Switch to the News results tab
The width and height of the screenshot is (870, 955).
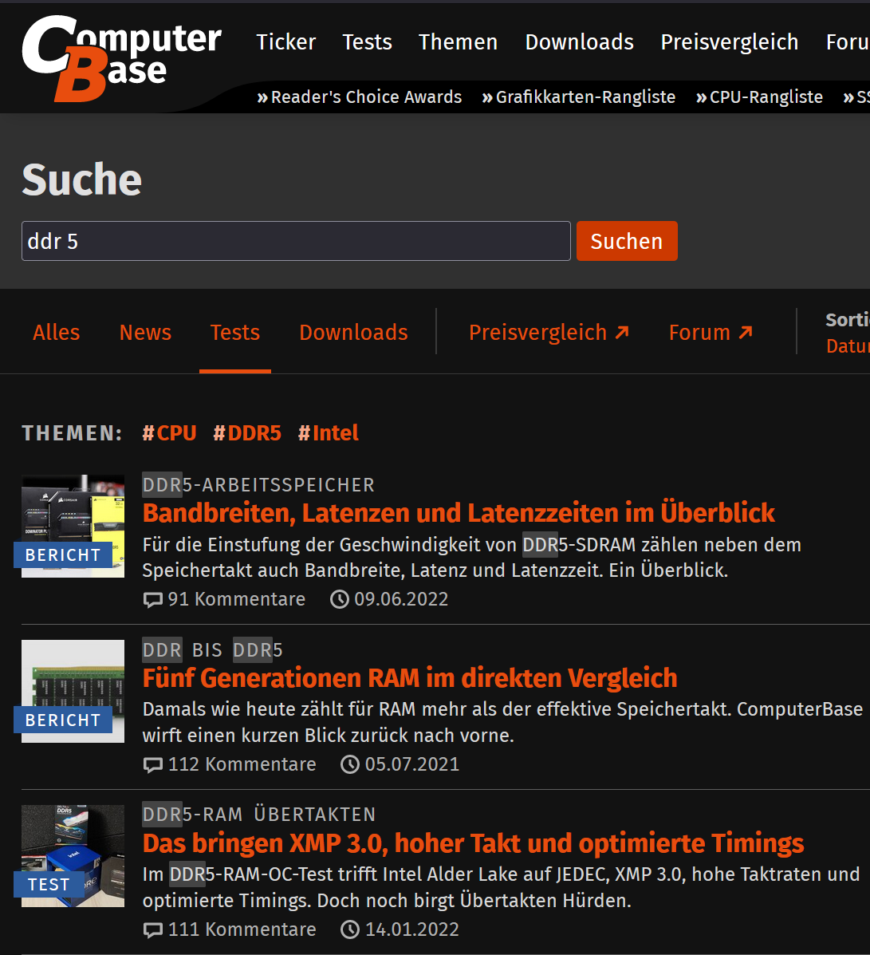(x=145, y=333)
